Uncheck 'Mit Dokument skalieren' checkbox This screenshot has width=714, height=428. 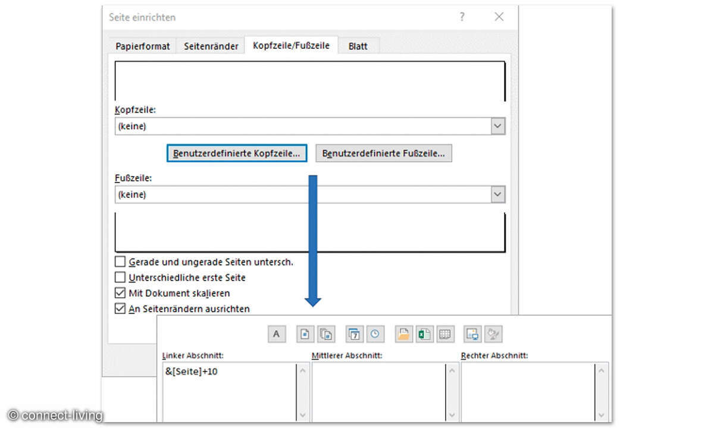tap(121, 293)
